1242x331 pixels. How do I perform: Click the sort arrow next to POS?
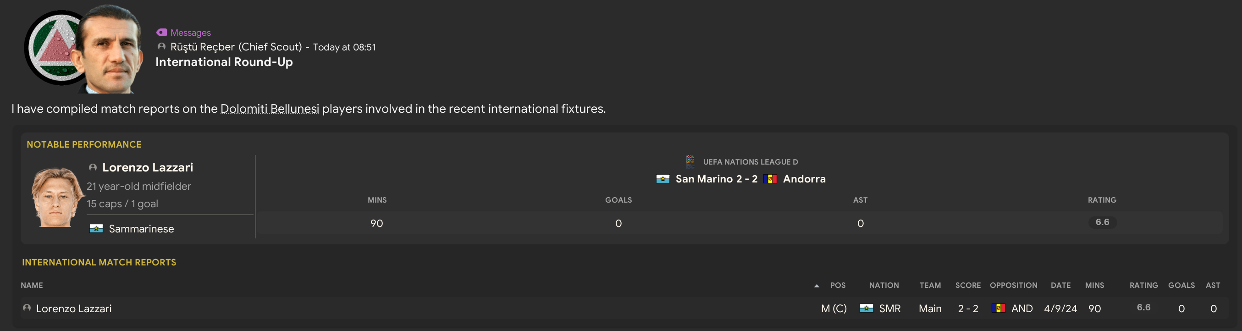coord(816,286)
